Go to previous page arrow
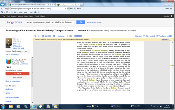 (76, 36)
